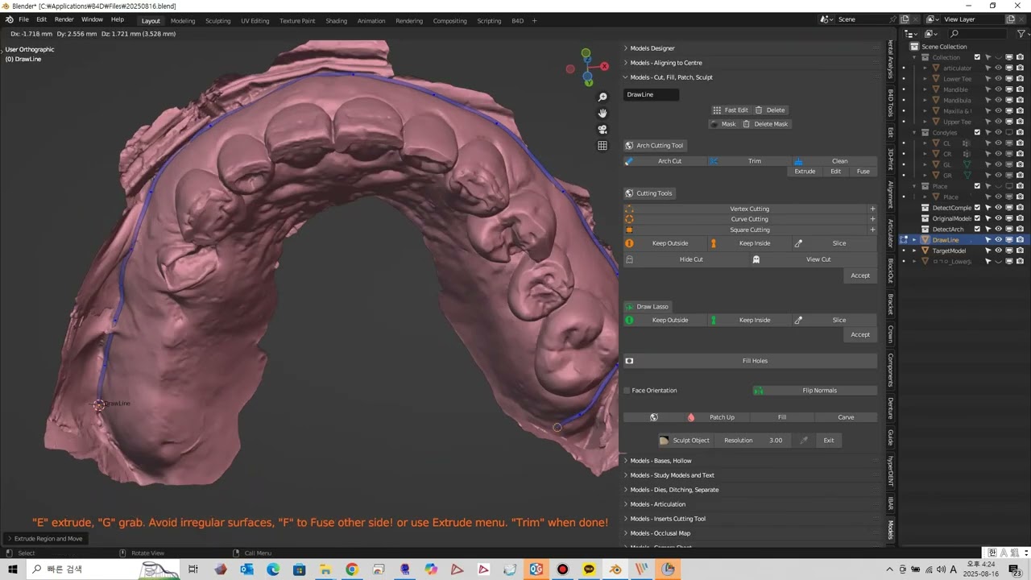Click the Fill Holes button
Viewport: 1031px width, 580px height.
(750, 361)
